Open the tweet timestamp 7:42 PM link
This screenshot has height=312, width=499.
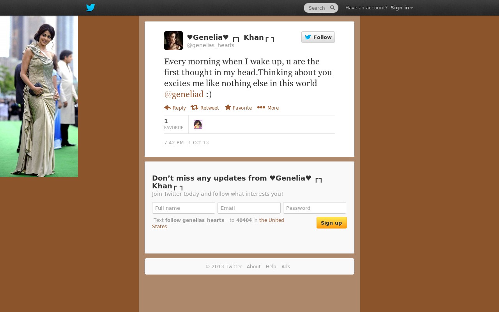186,143
